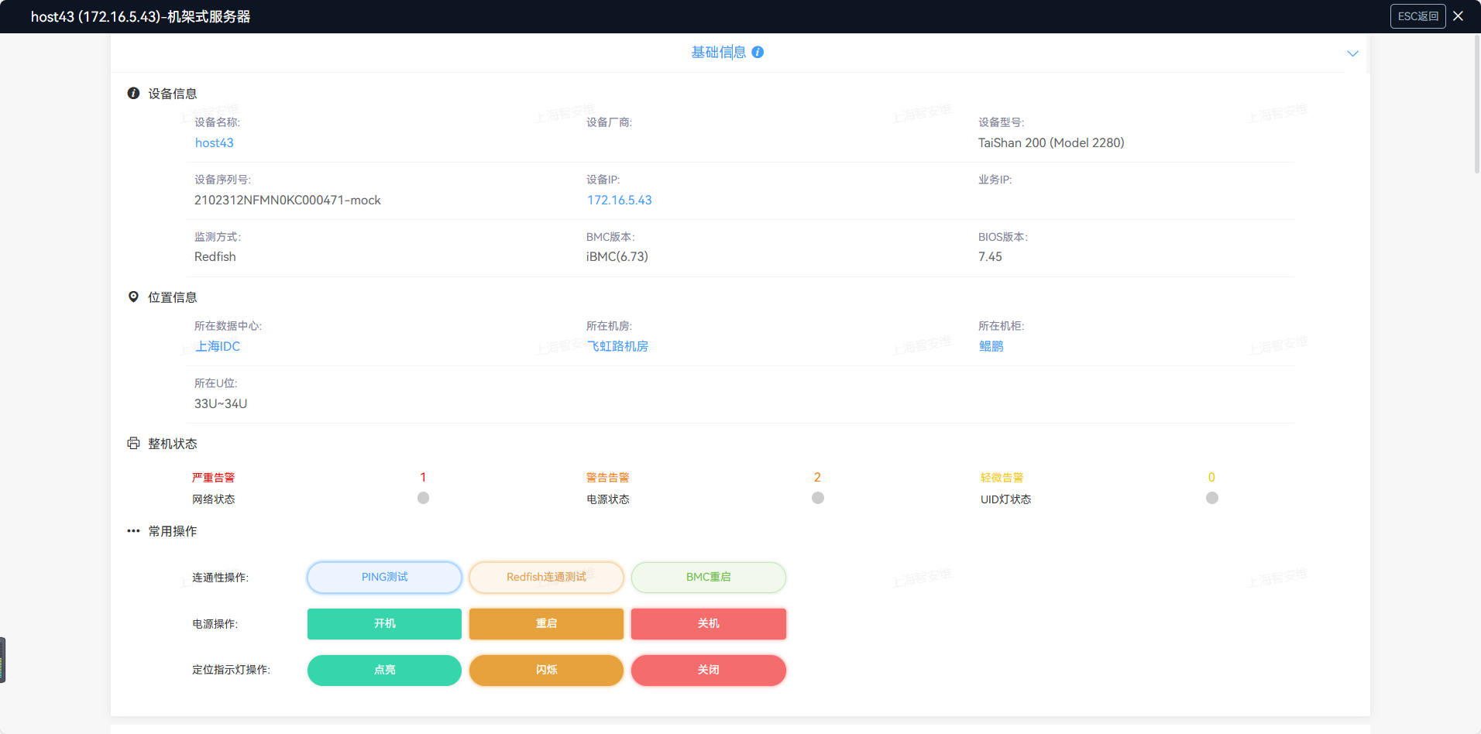This screenshot has width=1481, height=734.
Task: Click the side handle on the left edge
Action: tap(2, 660)
